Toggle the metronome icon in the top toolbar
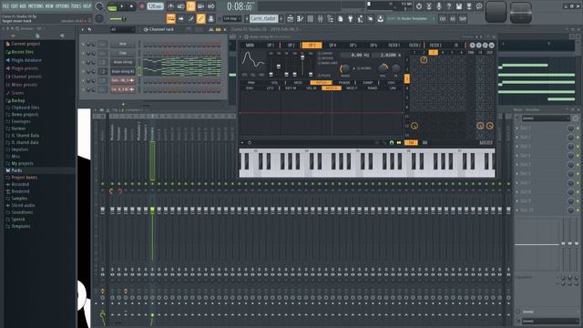The width and height of the screenshot is (583, 328). (170, 6)
